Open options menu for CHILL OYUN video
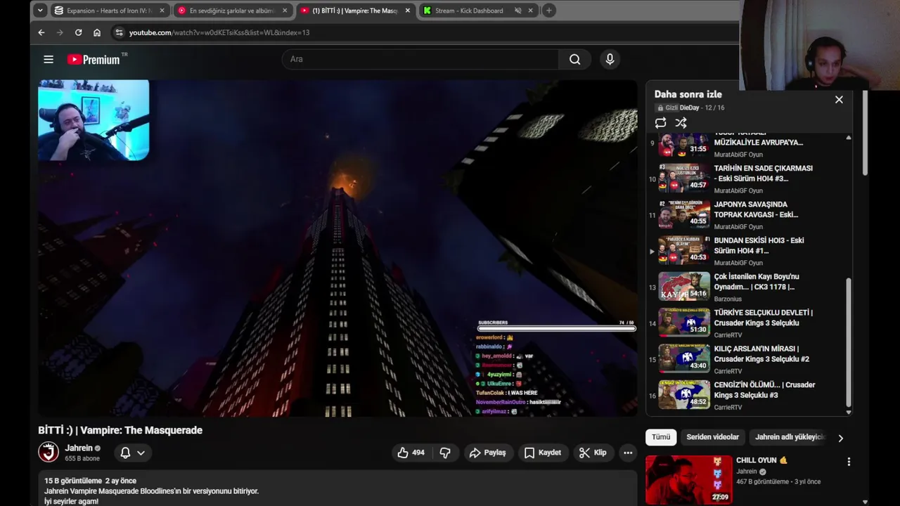Screen dimensions: 900x506 tap(849, 462)
